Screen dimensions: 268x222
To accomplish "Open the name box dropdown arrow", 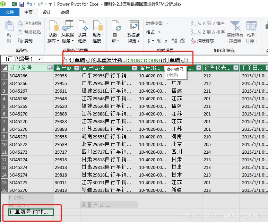I will [40, 59].
